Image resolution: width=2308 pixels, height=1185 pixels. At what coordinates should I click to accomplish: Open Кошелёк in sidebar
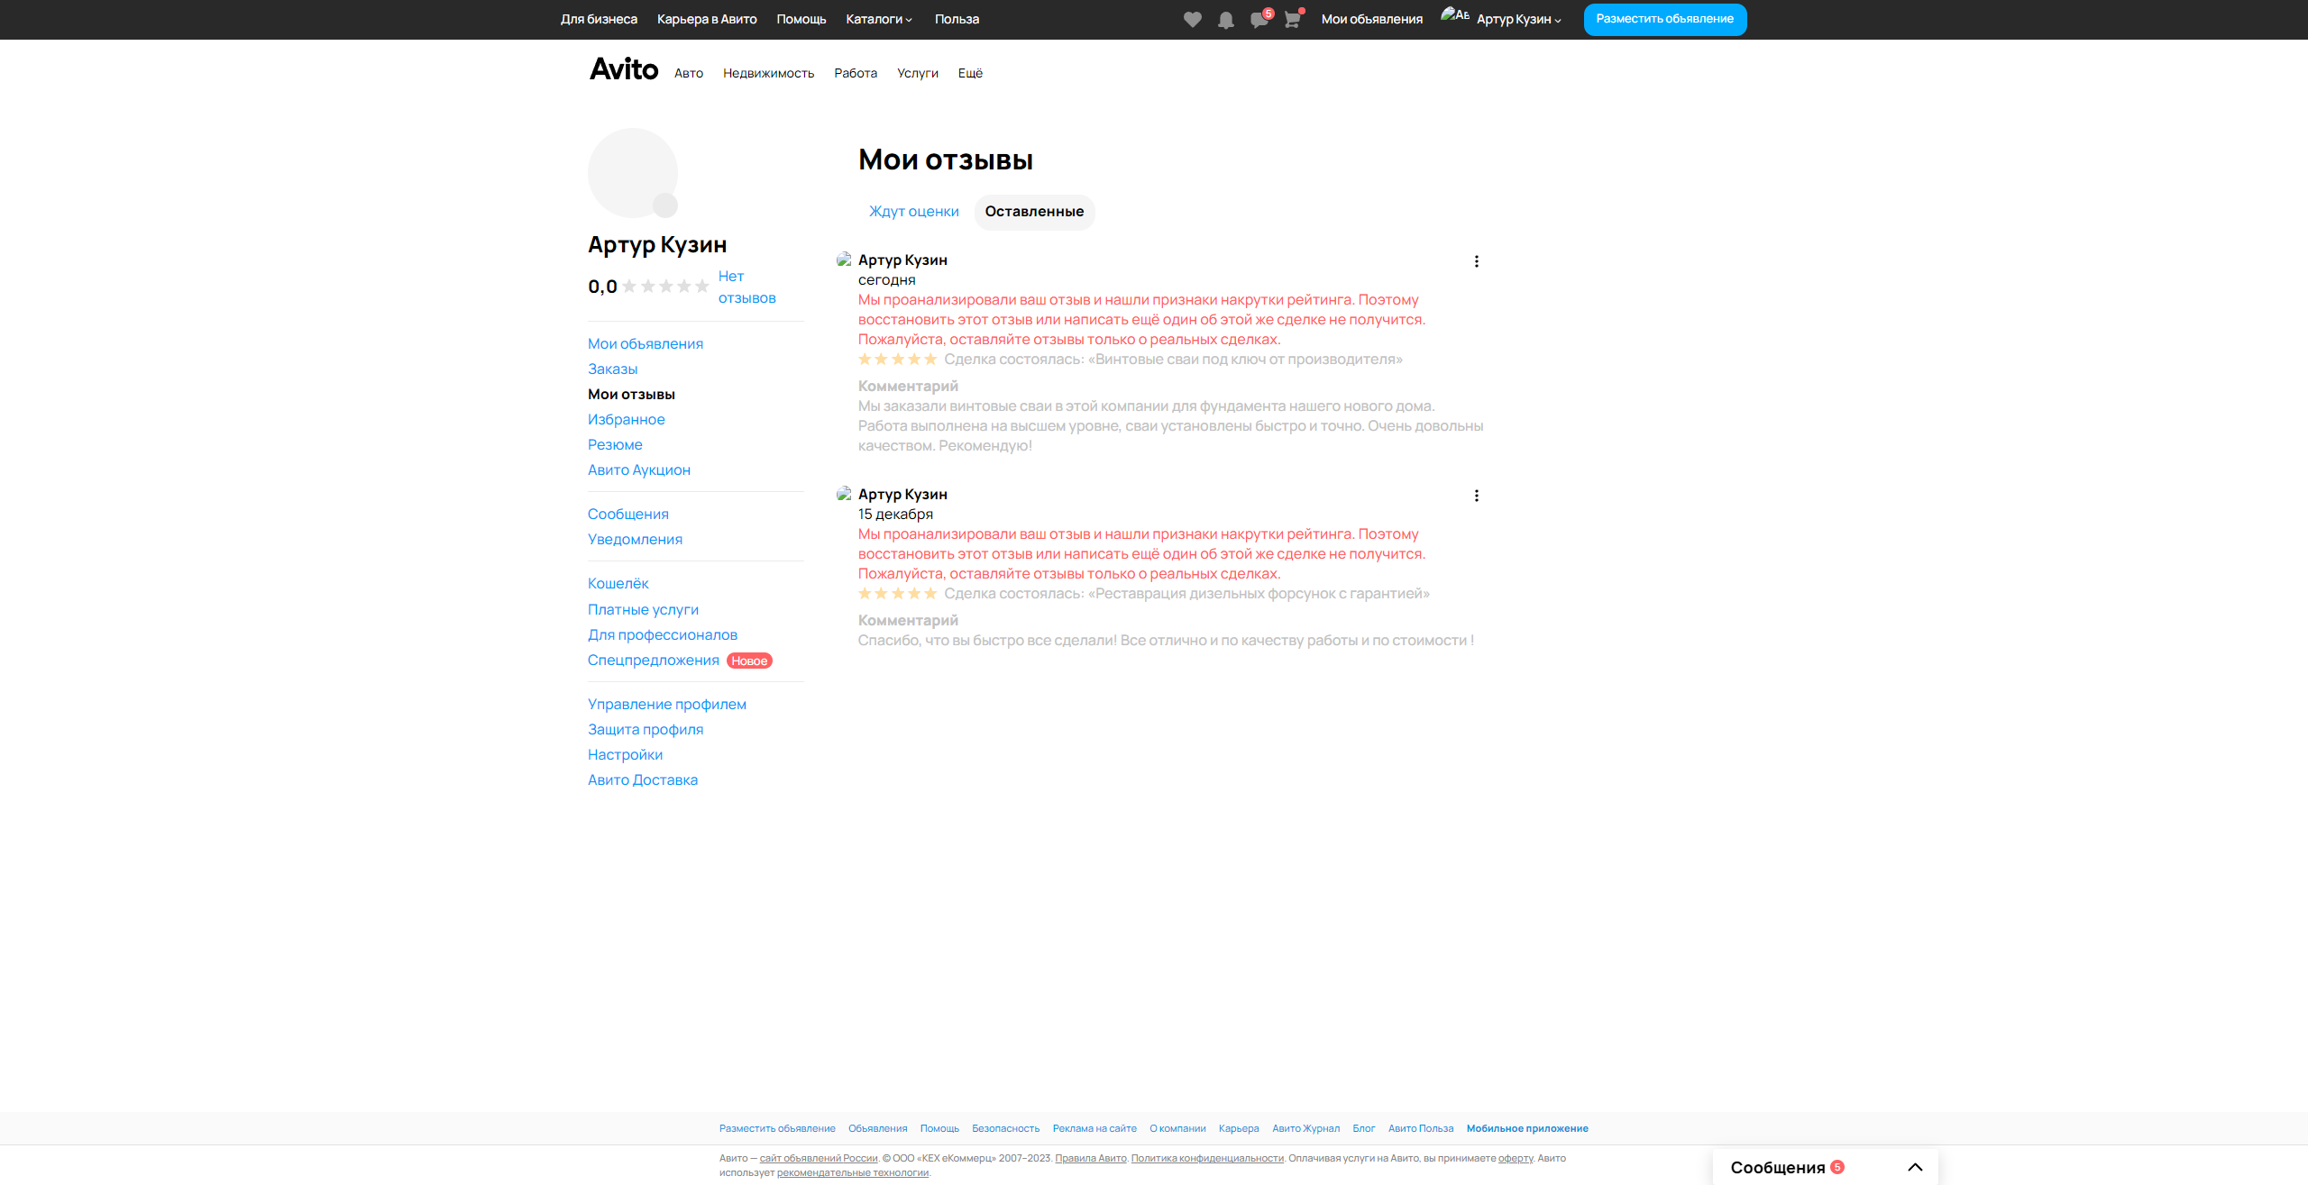coord(618,584)
